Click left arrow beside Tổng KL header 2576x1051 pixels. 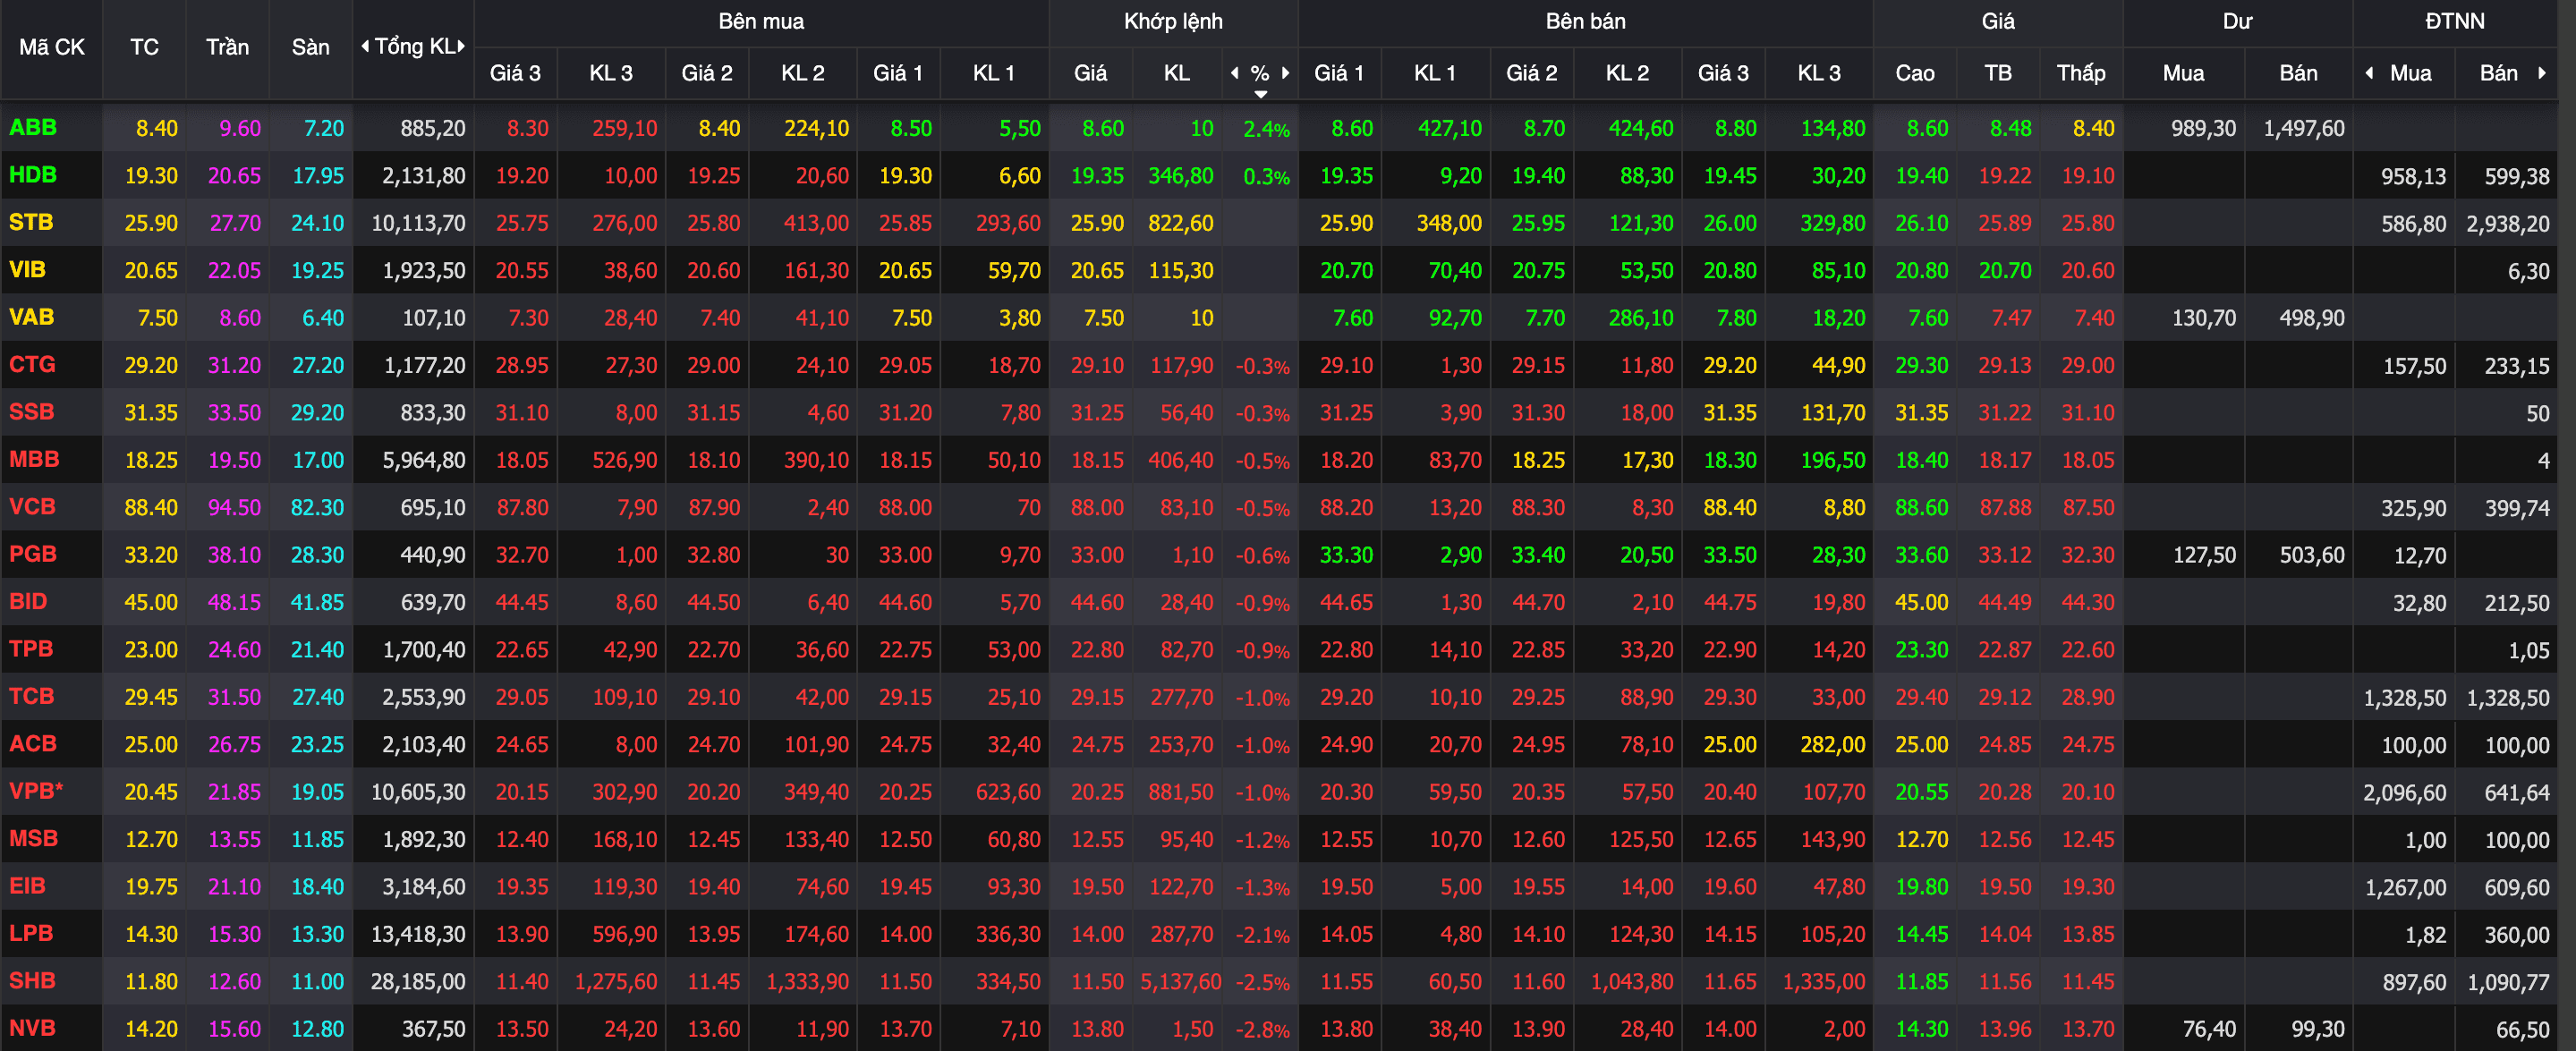click(x=365, y=46)
